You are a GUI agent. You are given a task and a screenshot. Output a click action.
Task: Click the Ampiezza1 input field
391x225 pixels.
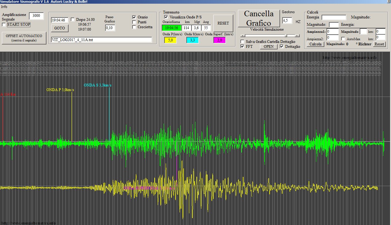click(333, 31)
